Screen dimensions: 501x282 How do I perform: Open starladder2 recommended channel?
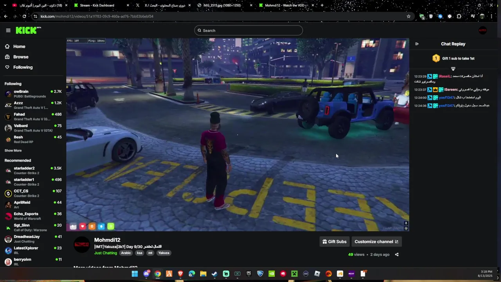click(33, 170)
